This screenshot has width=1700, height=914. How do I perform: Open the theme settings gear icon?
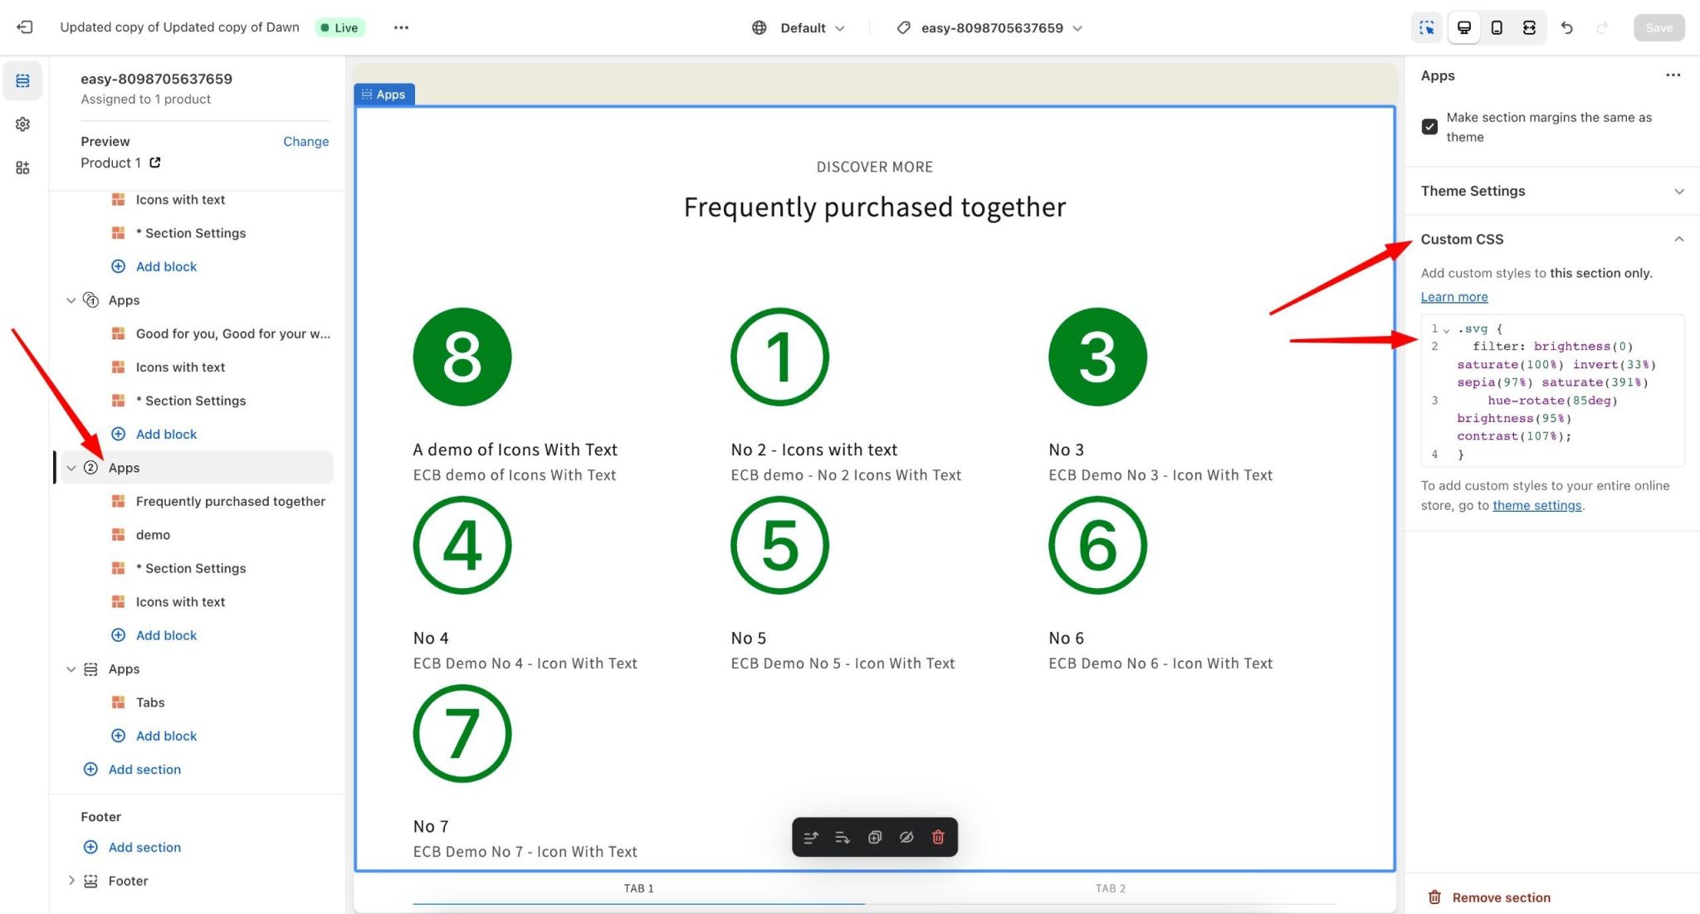tap(22, 124)
